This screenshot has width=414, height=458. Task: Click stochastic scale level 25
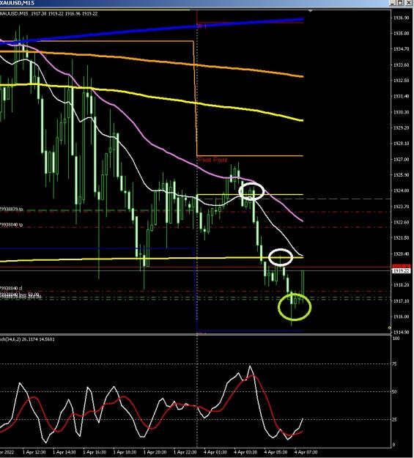pos(395,420)
